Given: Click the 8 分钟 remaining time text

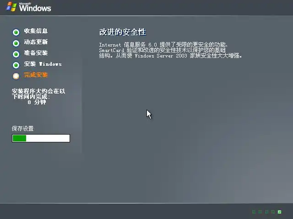Looking at the screenshot, I should click(37, 102).
